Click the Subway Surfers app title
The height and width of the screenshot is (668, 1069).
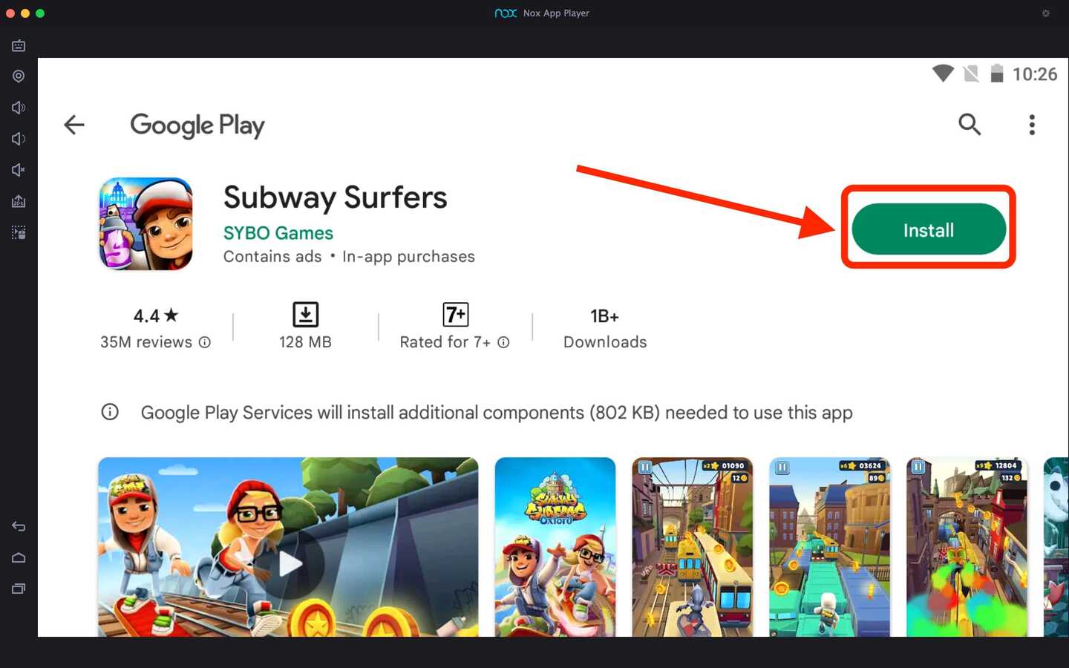click(x=335, y=197)
